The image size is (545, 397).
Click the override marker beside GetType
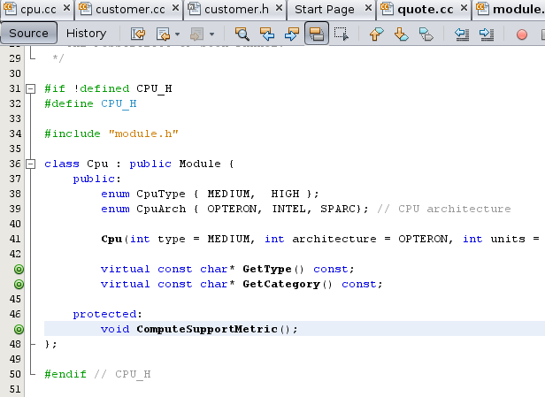point(19,269)
